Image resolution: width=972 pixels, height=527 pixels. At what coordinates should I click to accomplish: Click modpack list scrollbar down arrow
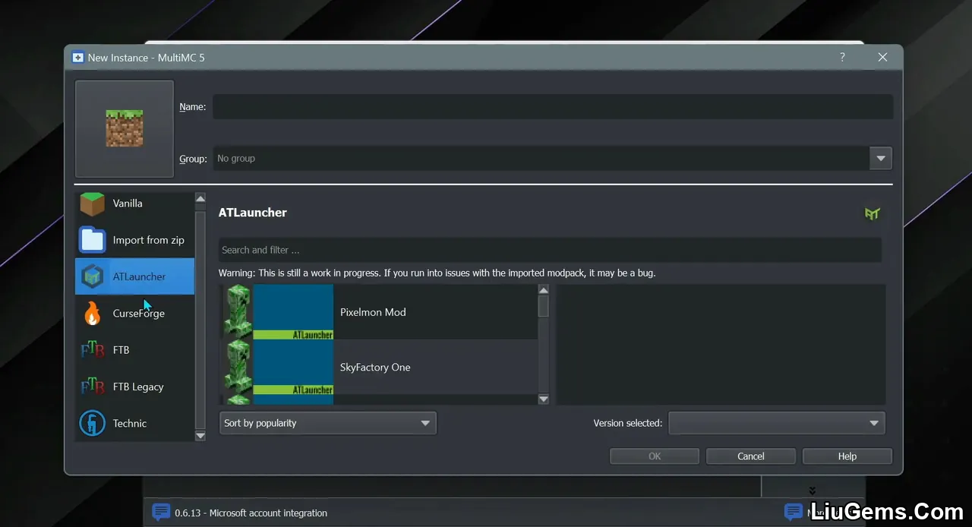pos(543,399)
